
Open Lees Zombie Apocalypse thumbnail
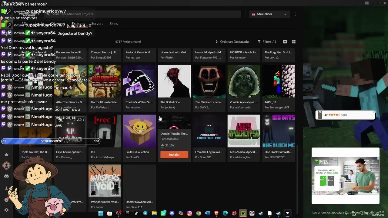tap(244, 131)
